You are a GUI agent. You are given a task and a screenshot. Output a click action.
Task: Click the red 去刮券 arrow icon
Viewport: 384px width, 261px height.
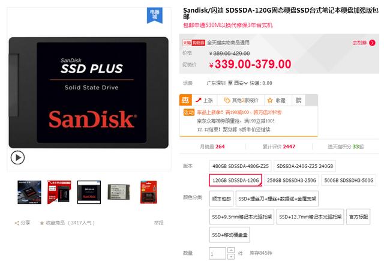point(372,43)
